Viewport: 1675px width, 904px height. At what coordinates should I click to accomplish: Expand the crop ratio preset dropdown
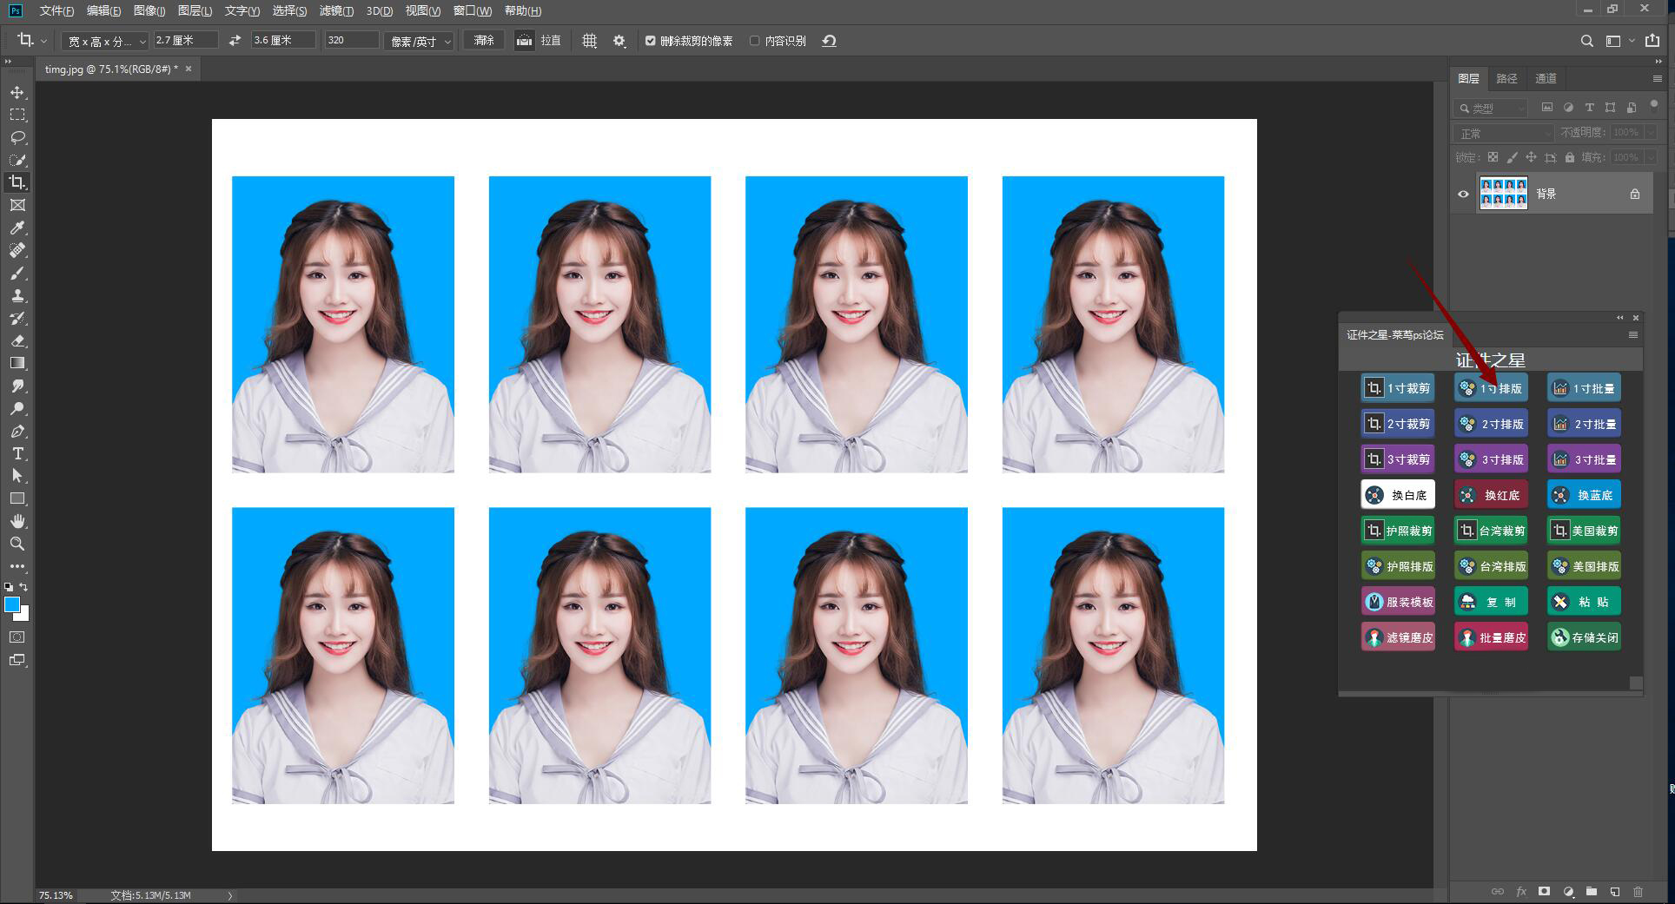[106, 41]
